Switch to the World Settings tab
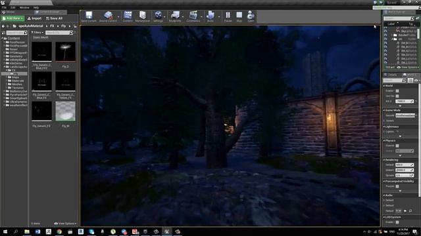The image size is (421, 236). pyautogui.click(x=410, y=75)
